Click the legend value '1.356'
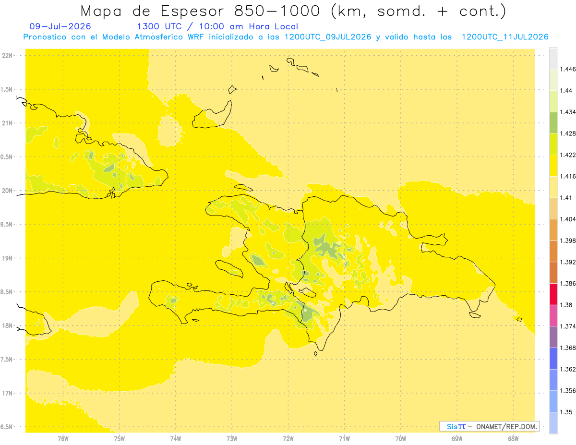 pos(569,391)
